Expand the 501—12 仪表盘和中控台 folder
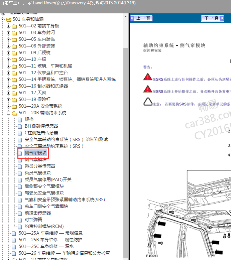The width and height of the screenshot is (231, 260). click(x=8, y=73)
